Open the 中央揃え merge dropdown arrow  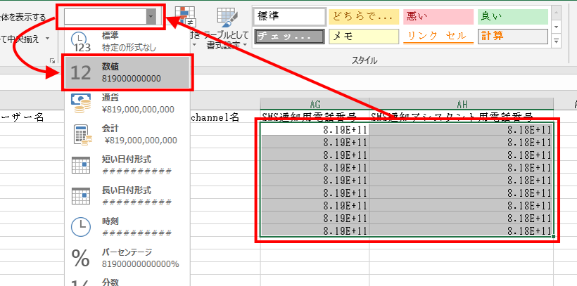tap(47, 38)
